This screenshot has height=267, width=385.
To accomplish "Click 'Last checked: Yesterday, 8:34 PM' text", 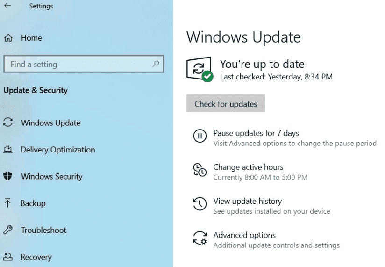I will pos(276,77).
